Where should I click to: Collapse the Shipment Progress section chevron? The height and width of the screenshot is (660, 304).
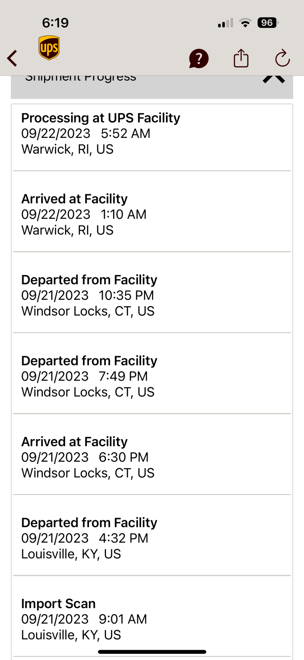[x=274, y=79]
